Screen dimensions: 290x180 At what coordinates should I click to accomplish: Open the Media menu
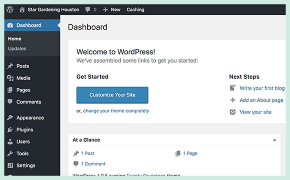pos(23,78)
